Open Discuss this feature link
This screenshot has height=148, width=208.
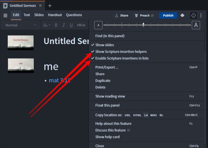[x=147, y=130]
